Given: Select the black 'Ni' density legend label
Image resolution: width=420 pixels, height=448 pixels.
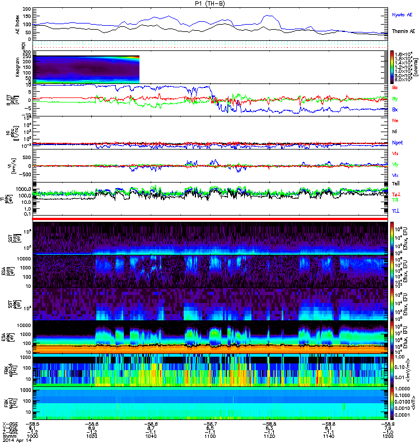Looking at the screenshot, I should point(394,132).
